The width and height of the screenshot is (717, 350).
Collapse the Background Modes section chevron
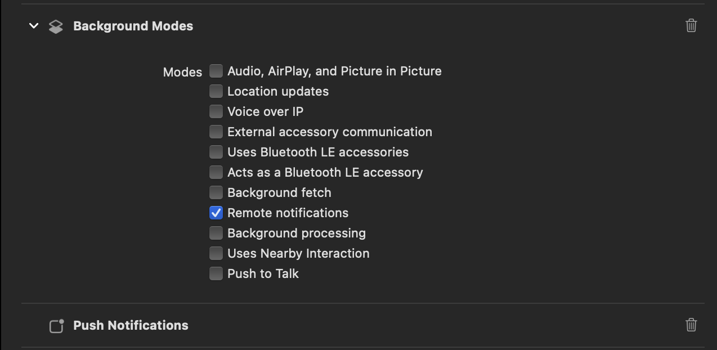(x=34, y=26)
